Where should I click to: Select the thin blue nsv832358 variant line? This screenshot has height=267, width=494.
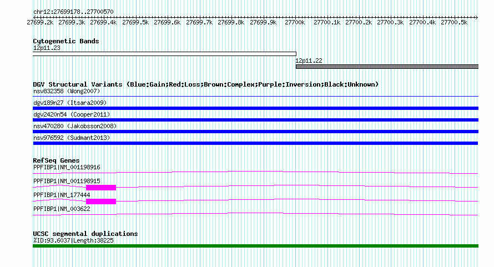(x=255, y=96)
